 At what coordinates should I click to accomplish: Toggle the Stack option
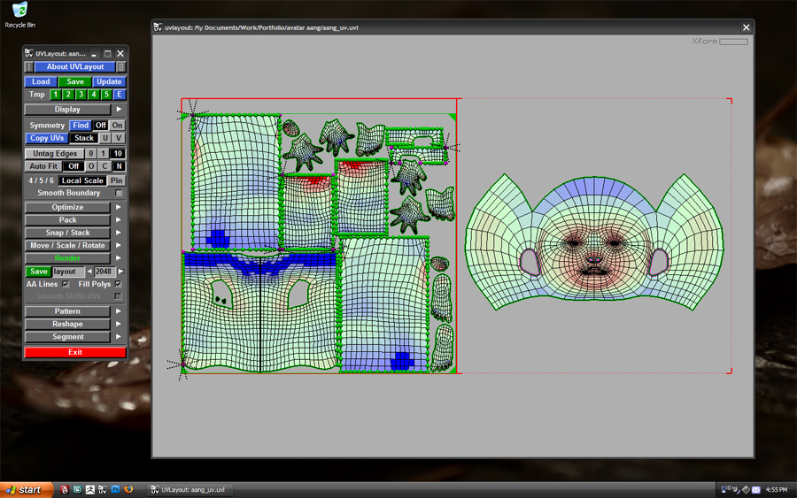coord(84,138)
